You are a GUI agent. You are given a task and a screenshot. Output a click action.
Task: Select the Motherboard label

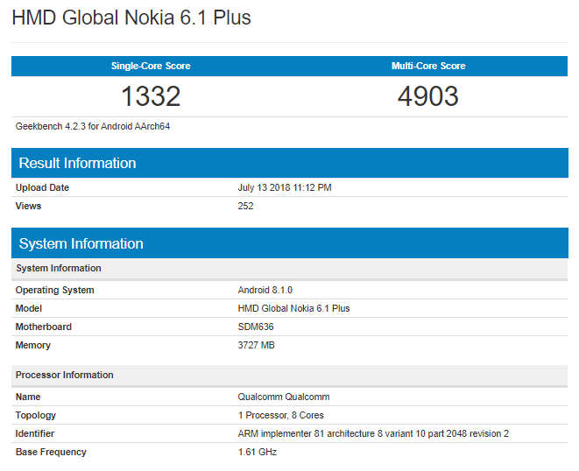pyautogui.click(x=43, y=327)
